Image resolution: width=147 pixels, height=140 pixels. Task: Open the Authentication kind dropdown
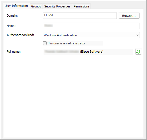[91, 35]
